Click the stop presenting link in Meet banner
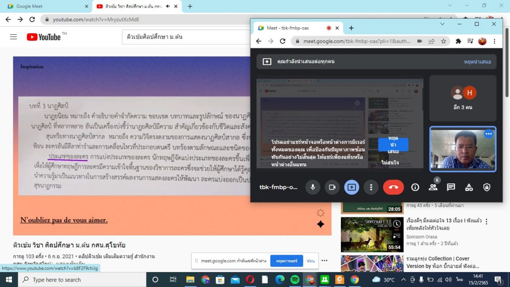This screenshot has height=287, width=510. click(x=477, y=62)
